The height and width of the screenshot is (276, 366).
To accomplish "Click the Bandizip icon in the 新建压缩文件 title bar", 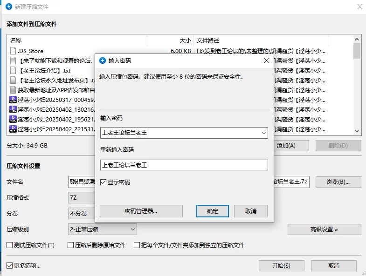I will [x=9, y=7].
